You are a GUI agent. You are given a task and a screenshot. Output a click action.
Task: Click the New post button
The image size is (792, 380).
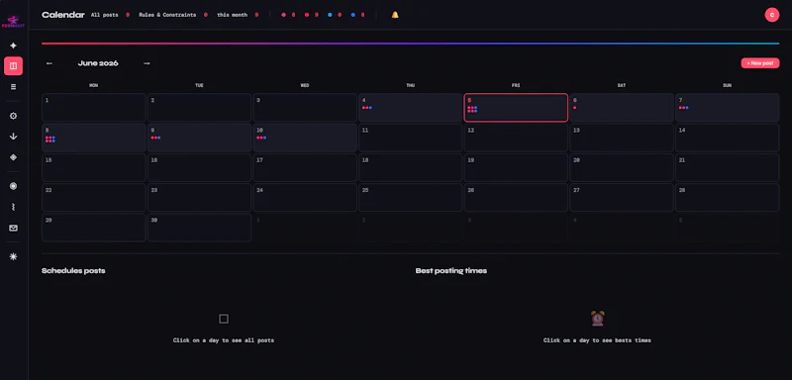(x=760, y=63)
